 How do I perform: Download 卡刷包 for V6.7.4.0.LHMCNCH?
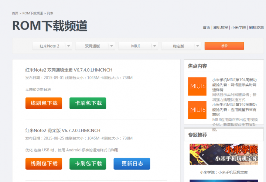88,103
